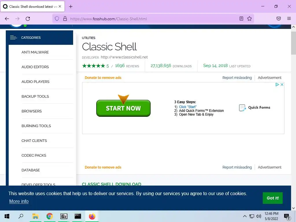Open the Chat Clients category
Image resolution: width=296 pixels, height=222 pixels.
pyautogui.click(x=34, y=141)
